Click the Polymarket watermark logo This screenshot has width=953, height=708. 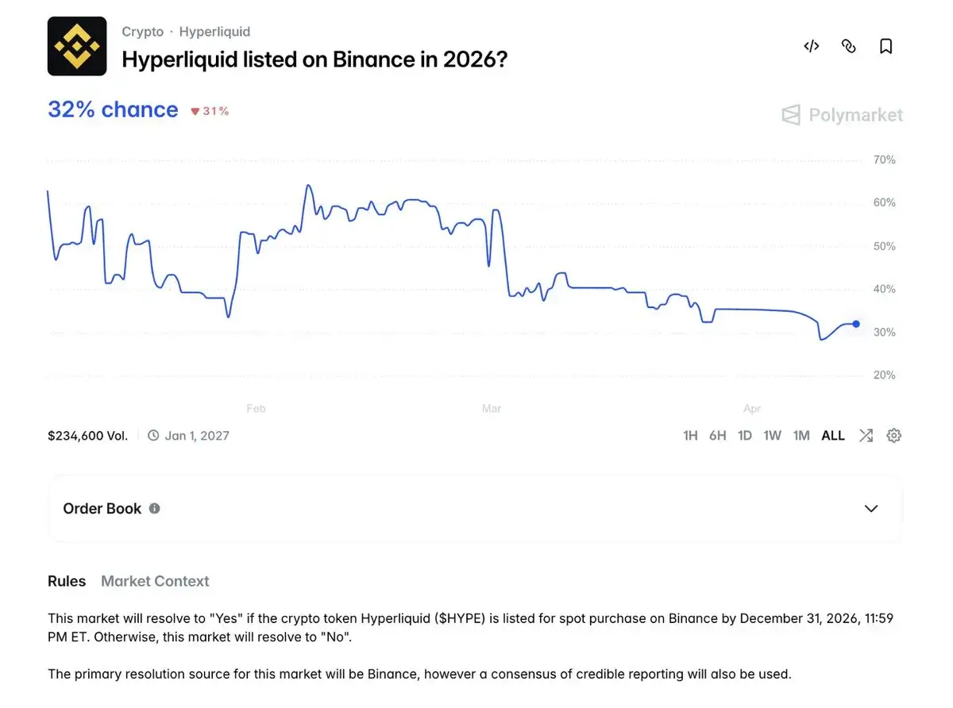[x=843, y=115]
